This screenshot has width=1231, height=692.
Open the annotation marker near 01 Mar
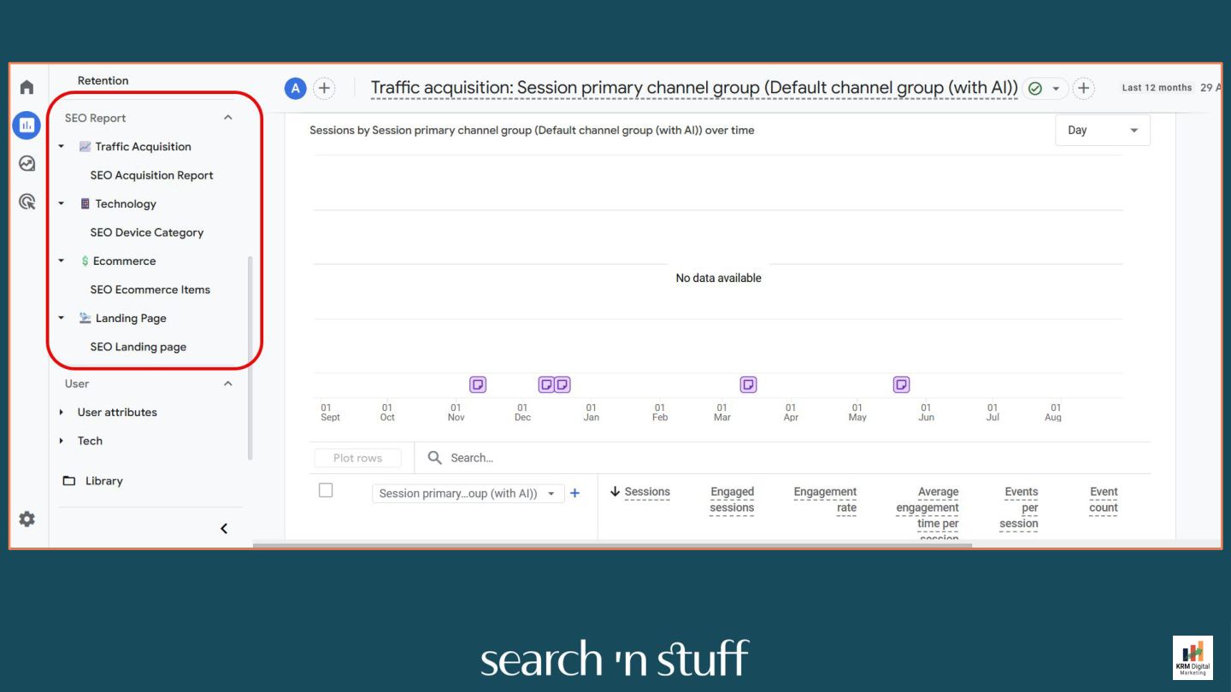point(748,384)
